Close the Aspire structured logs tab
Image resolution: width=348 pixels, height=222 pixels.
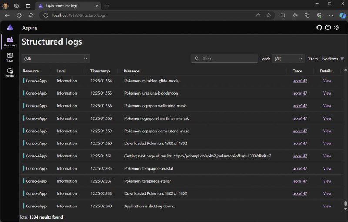pos(97,6)
